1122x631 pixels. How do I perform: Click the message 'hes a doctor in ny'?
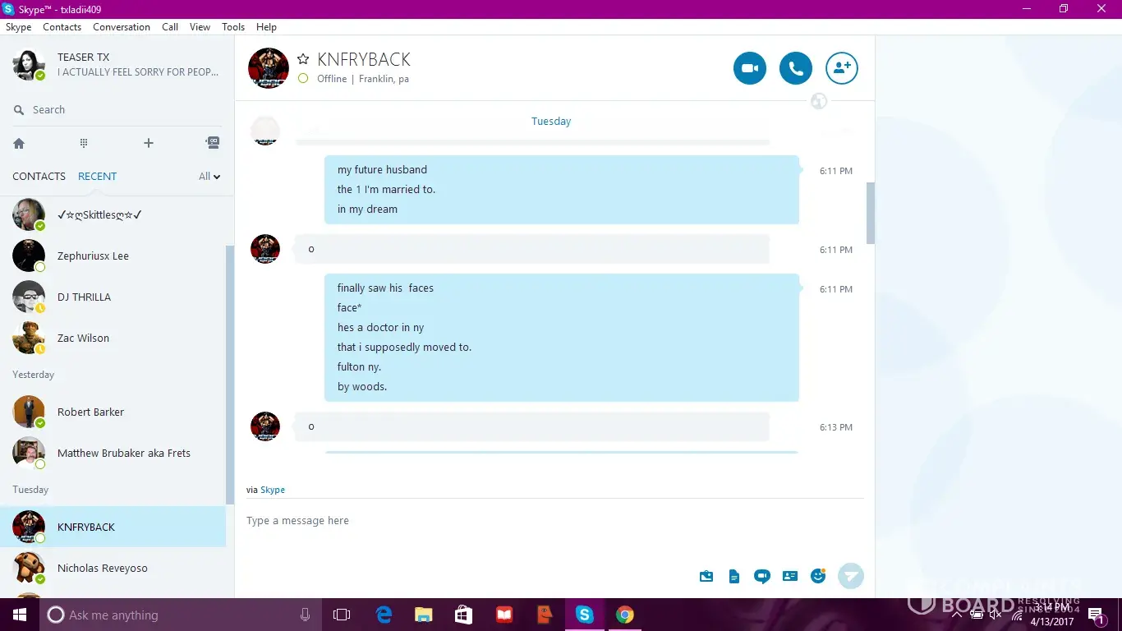click(x=380, y=328)
